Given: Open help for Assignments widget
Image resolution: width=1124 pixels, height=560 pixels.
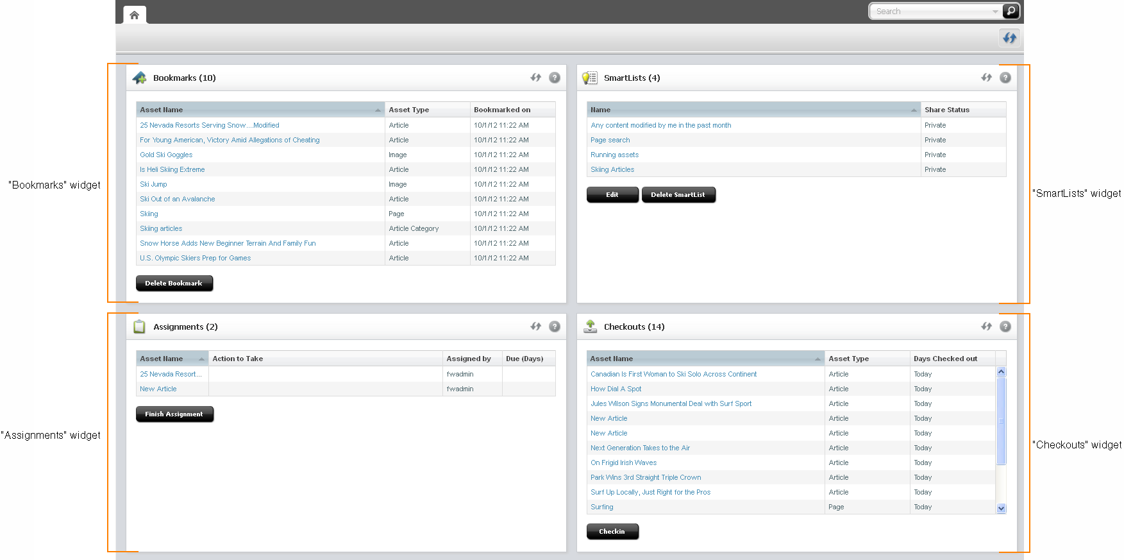Looking at the screenshot, I should [x=555, y=327].
